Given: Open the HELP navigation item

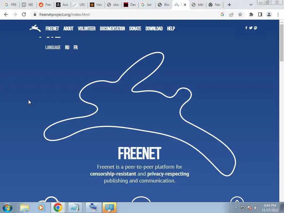Looking at the screenshot, I should tap(171, 29).
